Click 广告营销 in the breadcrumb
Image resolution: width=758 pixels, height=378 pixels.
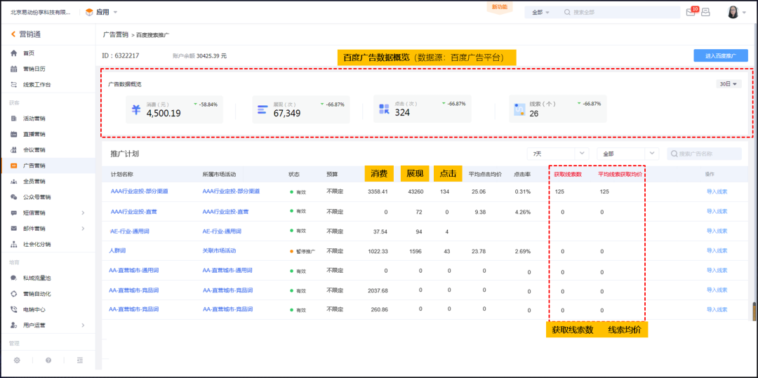116,35
